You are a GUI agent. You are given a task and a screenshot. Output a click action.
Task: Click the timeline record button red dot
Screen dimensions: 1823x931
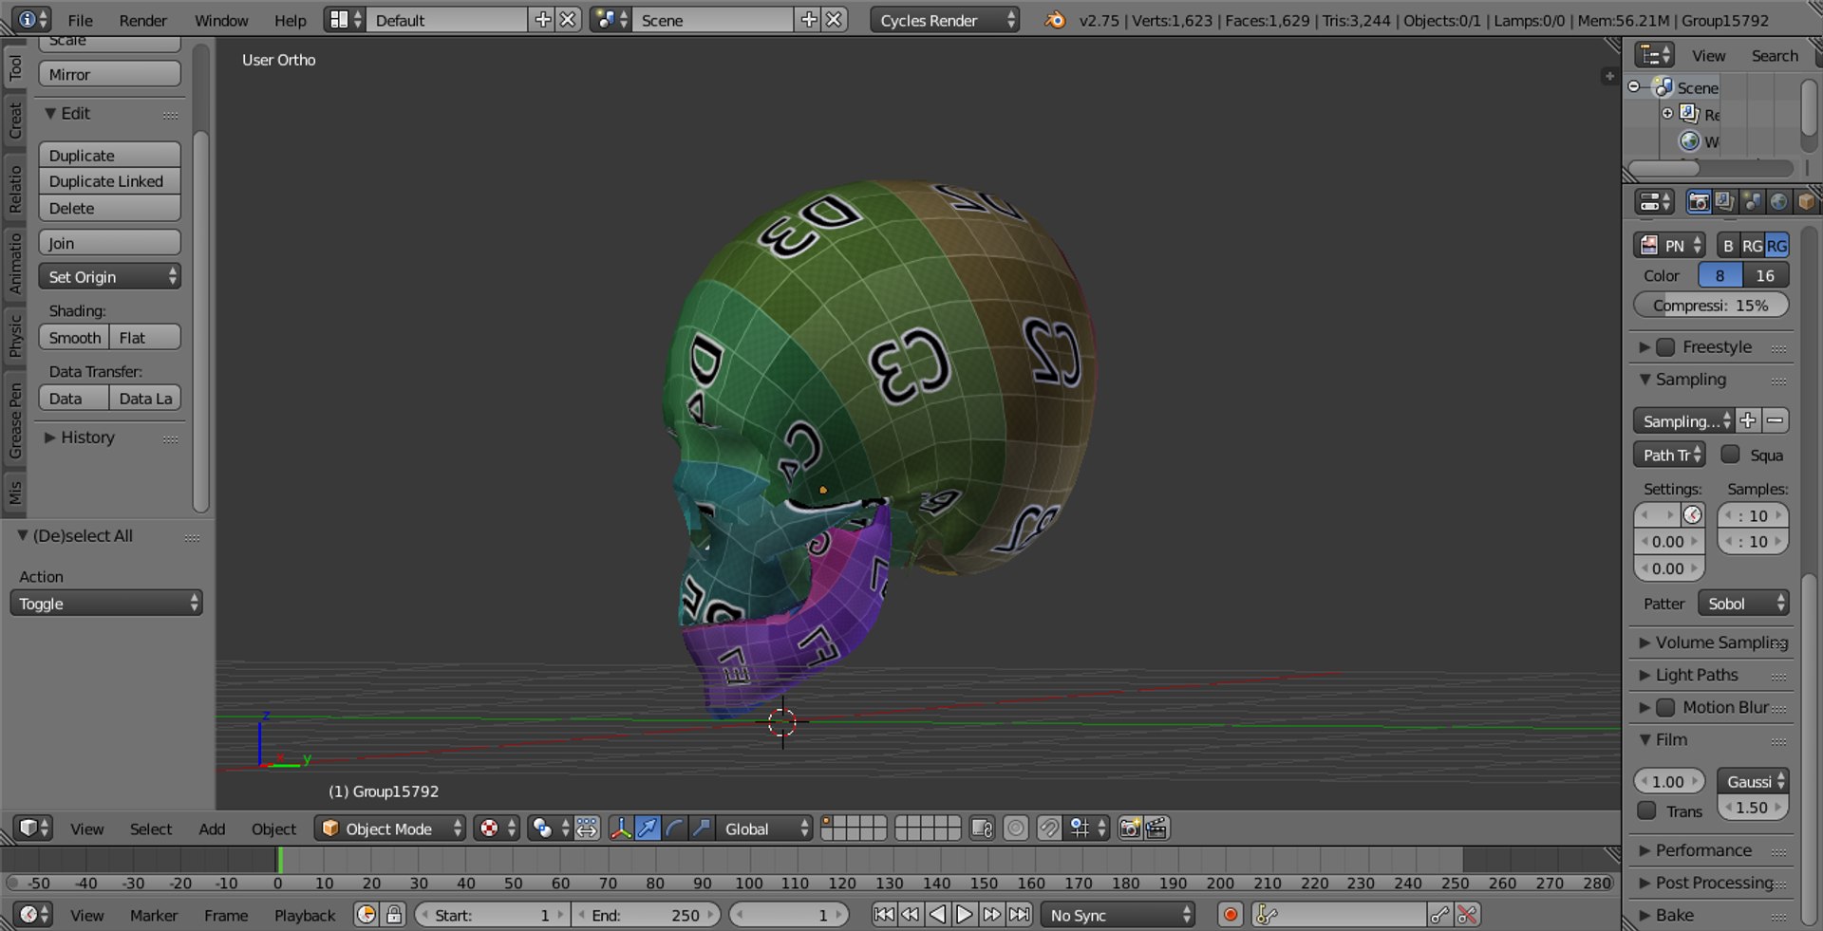click(x=1231, y=915)
